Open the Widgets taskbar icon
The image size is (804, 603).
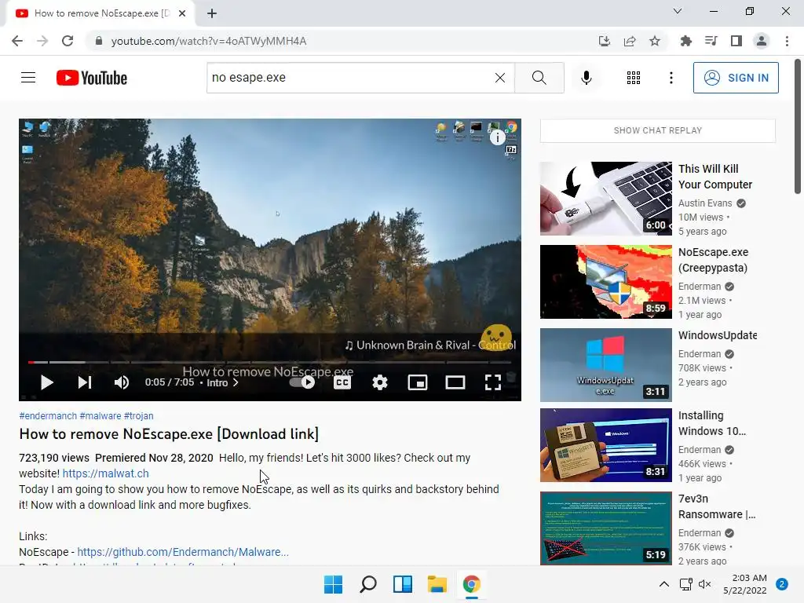(x=403, y=584)
